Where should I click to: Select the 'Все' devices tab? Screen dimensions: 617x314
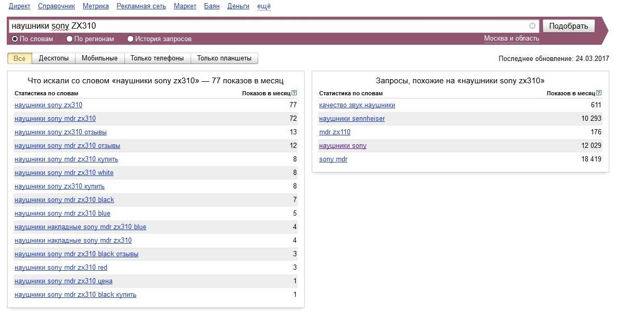[19, 58]
